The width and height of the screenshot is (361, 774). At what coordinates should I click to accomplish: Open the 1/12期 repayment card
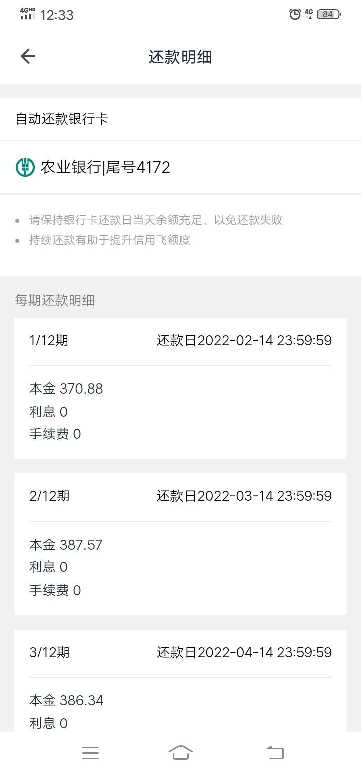click(180, 389)
